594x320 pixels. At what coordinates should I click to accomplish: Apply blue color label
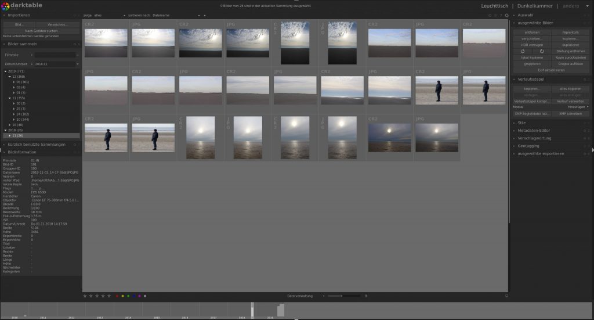pyautogui.click(x=134, y=296)
